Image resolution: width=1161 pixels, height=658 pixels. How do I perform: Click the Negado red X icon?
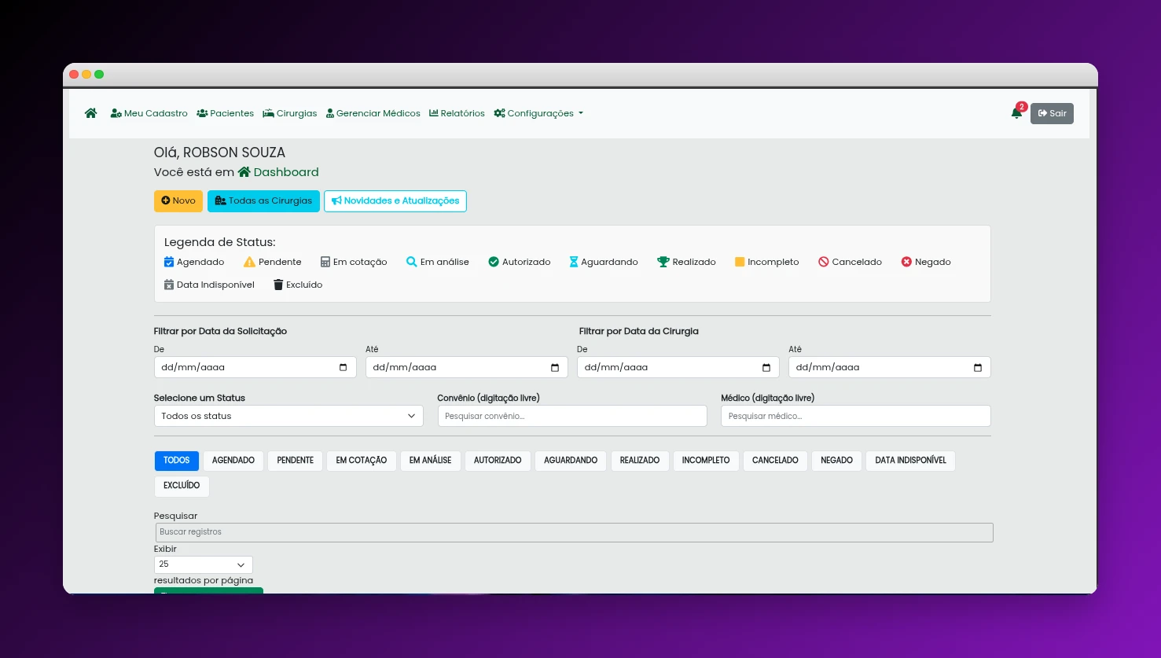pos(906,262)
